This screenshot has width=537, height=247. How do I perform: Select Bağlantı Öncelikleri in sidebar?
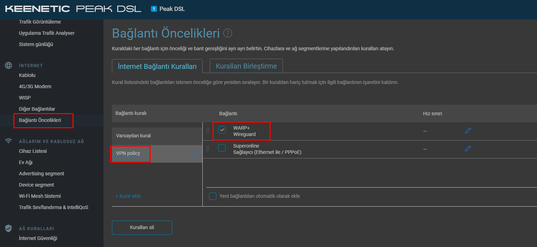click(40, 120)
